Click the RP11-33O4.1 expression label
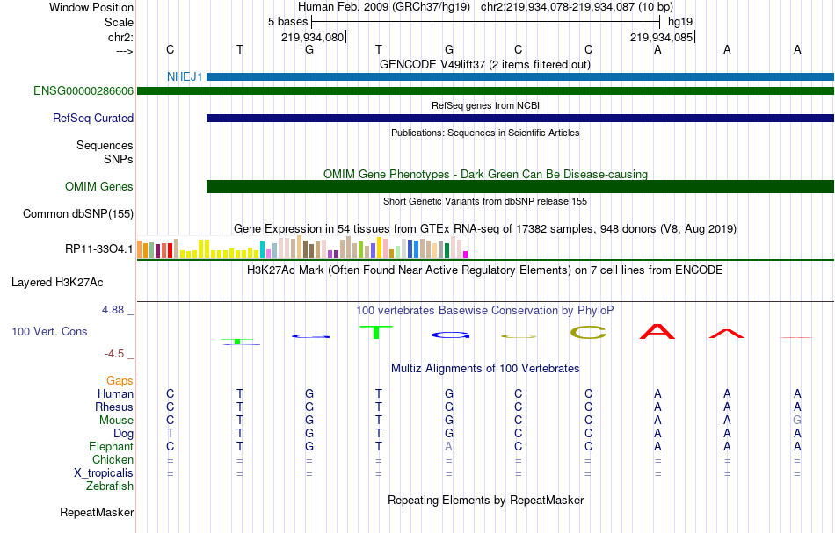This screenshot has height=533, width=835. click(99, 248)
